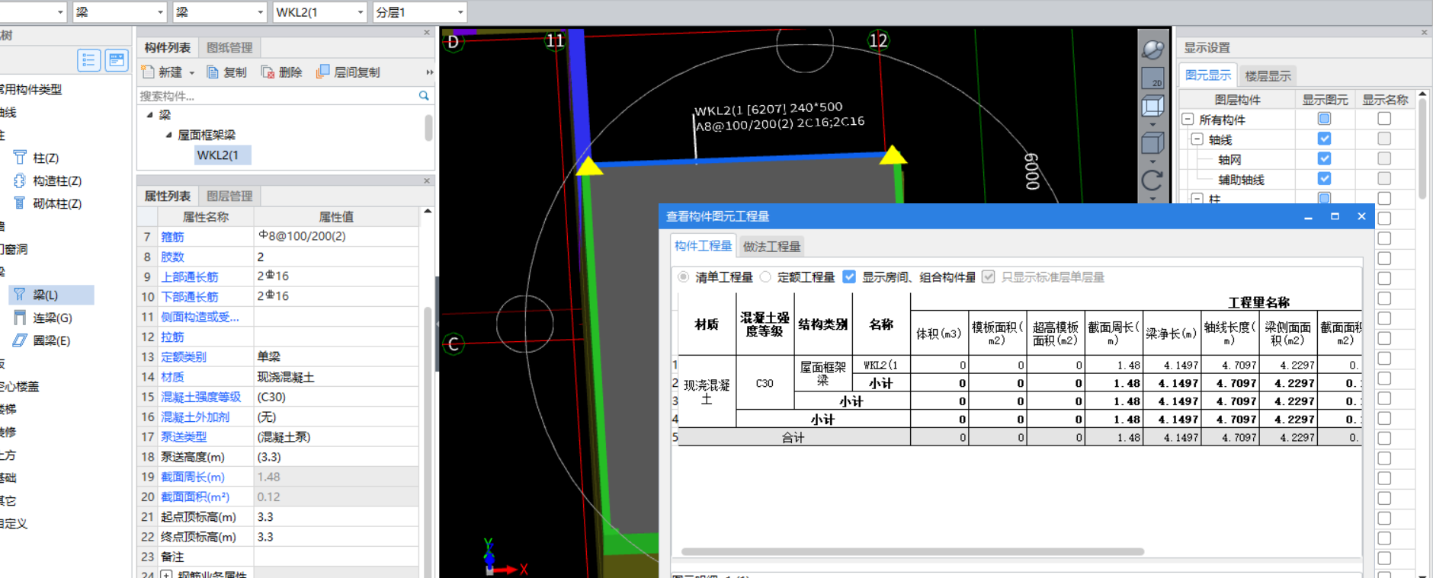Open the 上部通长筋 property link
The height and width of the screenshot is (578, 1433).
click(190, 276)
